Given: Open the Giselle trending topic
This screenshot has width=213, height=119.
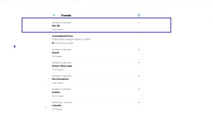Looking at the screenshot, I should tap(55, 53).
